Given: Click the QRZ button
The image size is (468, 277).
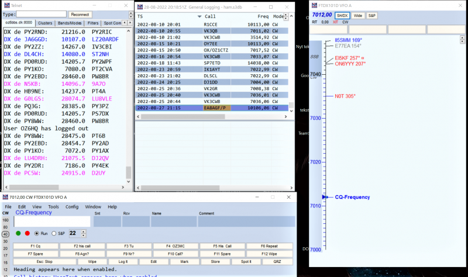Looking at the screenshot, I should (x=277, y=261).
